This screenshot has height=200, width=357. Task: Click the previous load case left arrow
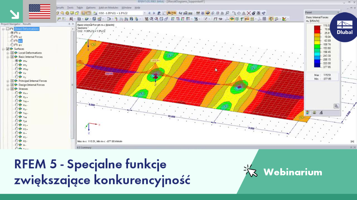149,13
